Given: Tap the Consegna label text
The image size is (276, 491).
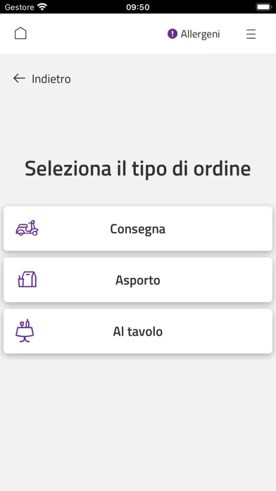Looking at the screenshot, I should 138,229.
